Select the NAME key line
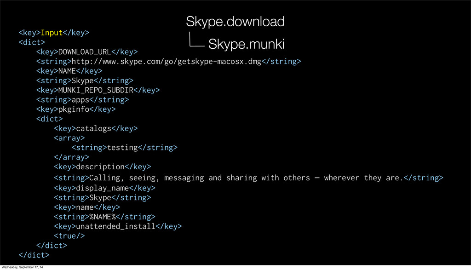This screenshot has width=471, height=270. (69, 71)
